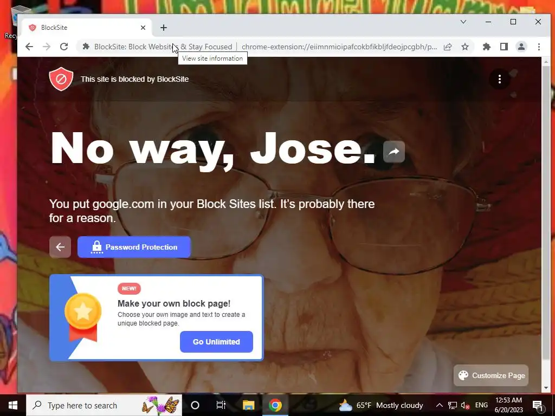555x416 pixels.
Task: Open the Chrome profile avatar
Action: (x=521, y=47)
